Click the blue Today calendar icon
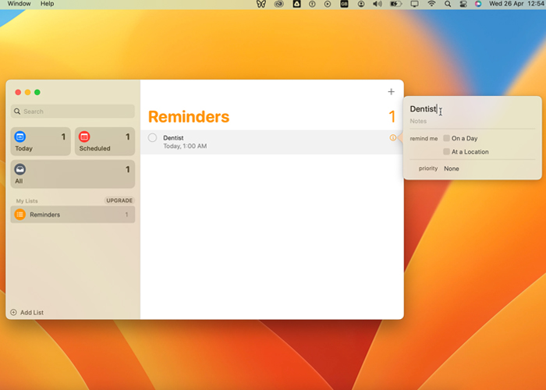This screenshot has height=390, width=546. (x=19, y=136)
